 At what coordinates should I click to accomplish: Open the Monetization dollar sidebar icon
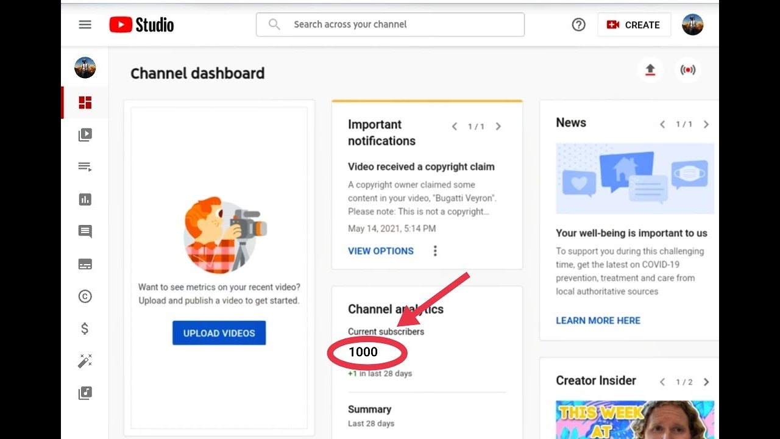tap(85, 329)
